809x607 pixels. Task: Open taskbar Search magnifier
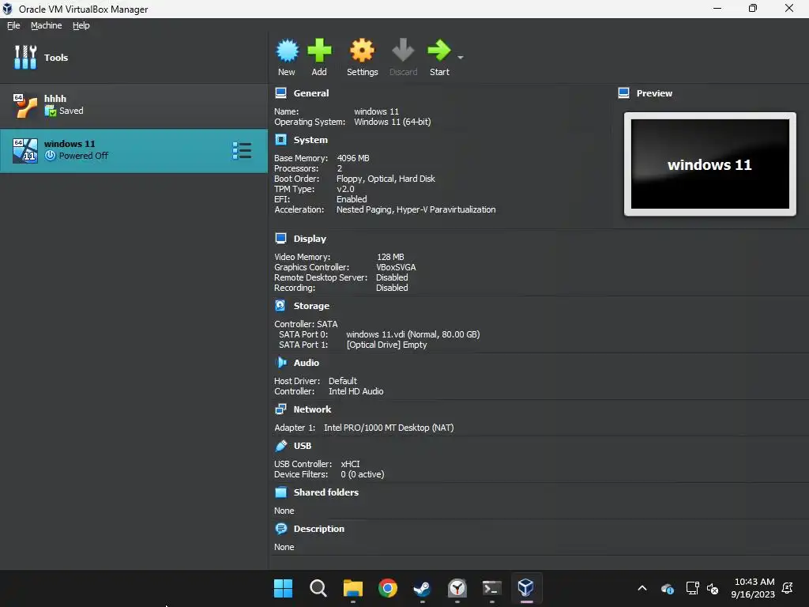click(318, 588)
